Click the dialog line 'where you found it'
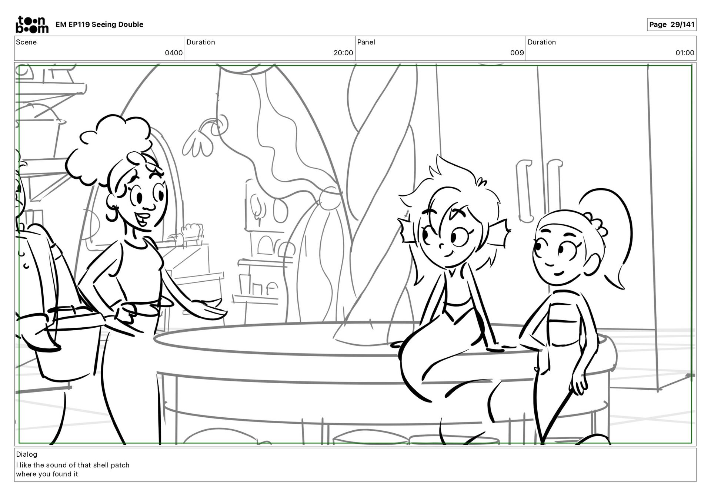 coord(47,474)
